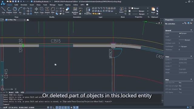Image resolution: width=194 pixels, height=109 pixels.
Task: Toggle Ortho mode in status bar
Action: (x=54, y=107)
